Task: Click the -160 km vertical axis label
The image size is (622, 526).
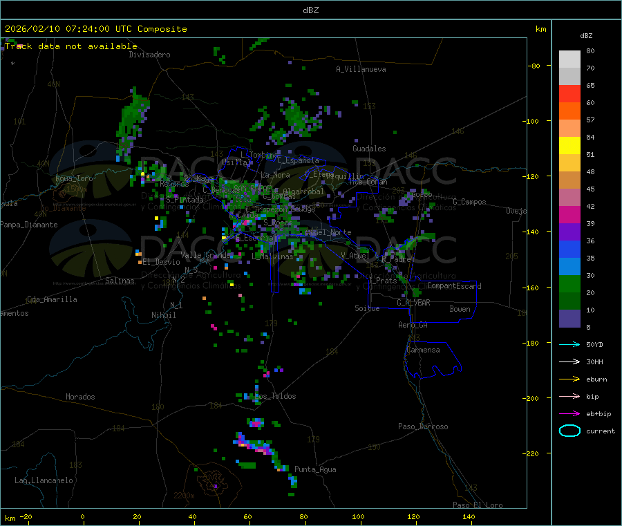Action: [532, 288]
